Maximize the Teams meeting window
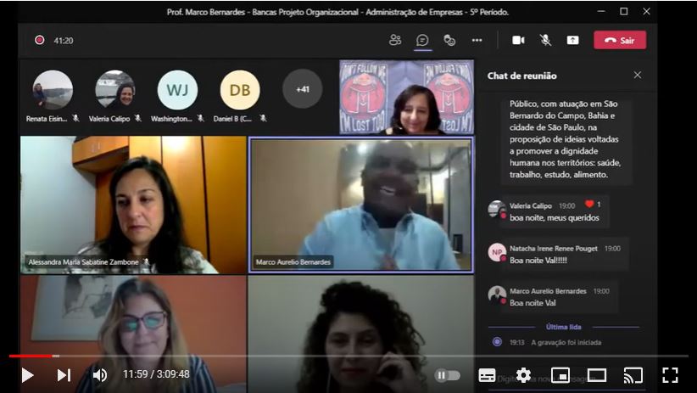Image resolution: width=697 pixels, height=393 pixels. point(624,12)
